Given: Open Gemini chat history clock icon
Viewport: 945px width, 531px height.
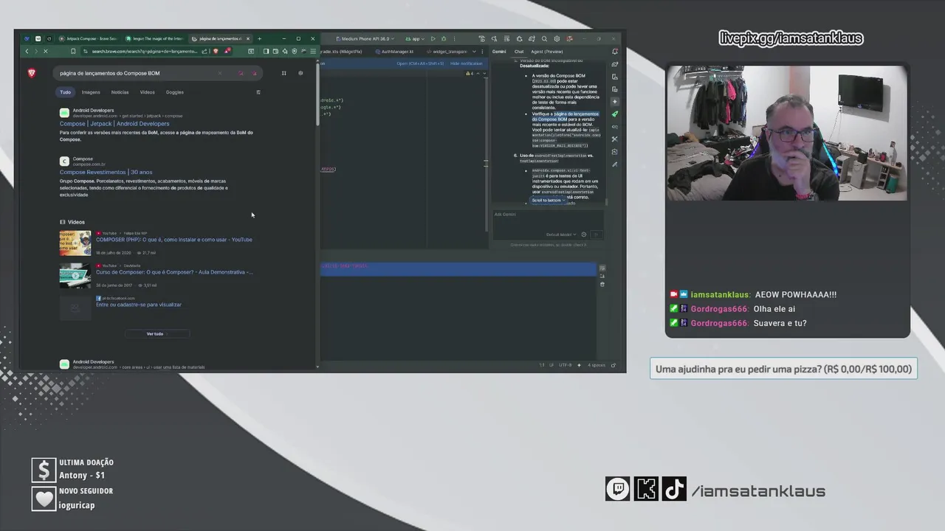Looking at the screenshot, I should coord(584,235).
